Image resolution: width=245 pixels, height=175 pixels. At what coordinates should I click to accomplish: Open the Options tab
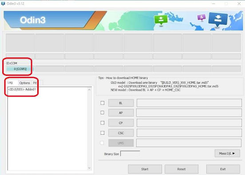point(24,83)
